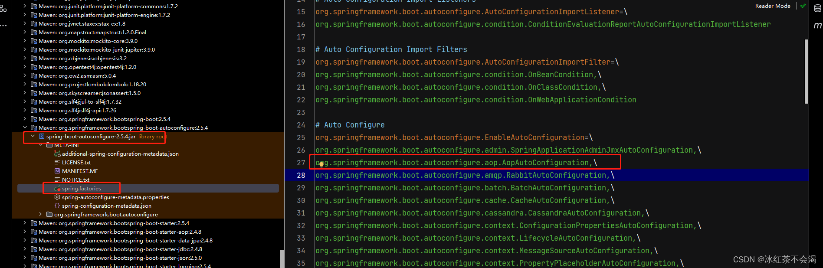Click library icon of Maven objenesis:3.2
Viewport: 823px width, 268px height.
pos(34,59)
